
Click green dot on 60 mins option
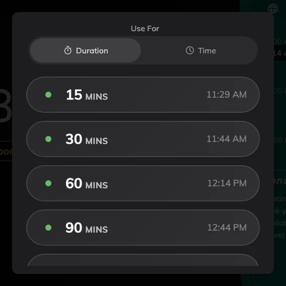48,183
